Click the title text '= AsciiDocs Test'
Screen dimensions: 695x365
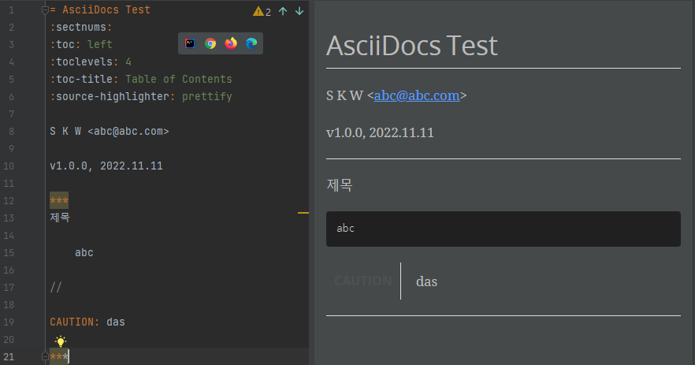[100, 9]
